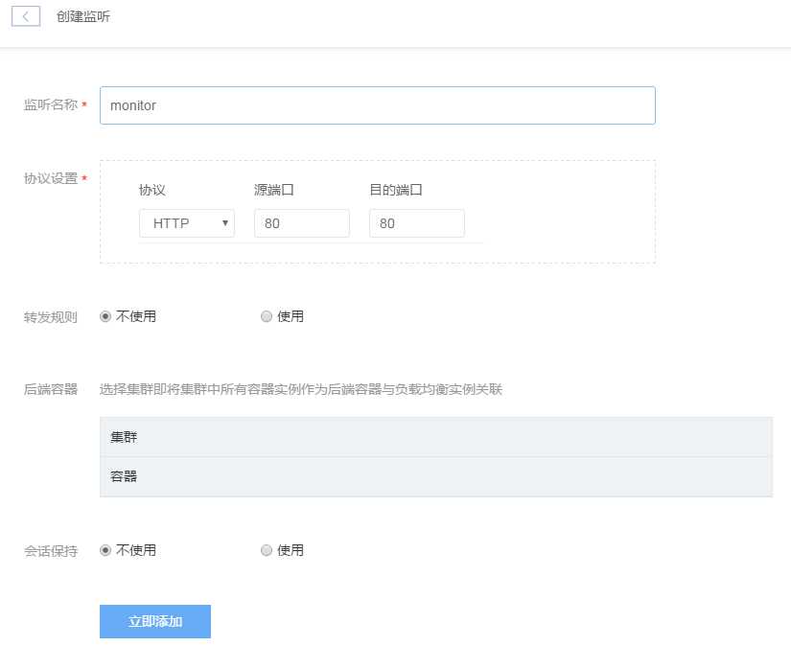This screenshot has width=791, height=646.
Task: Edit the 目的端口 field value 80
Action: coord(416,222)
